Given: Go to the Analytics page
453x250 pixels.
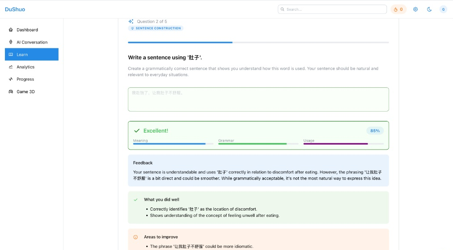Looking at the screenshot, I should tap(25, 67).
